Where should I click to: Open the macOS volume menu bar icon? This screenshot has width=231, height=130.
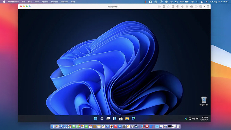click(176, 2)
